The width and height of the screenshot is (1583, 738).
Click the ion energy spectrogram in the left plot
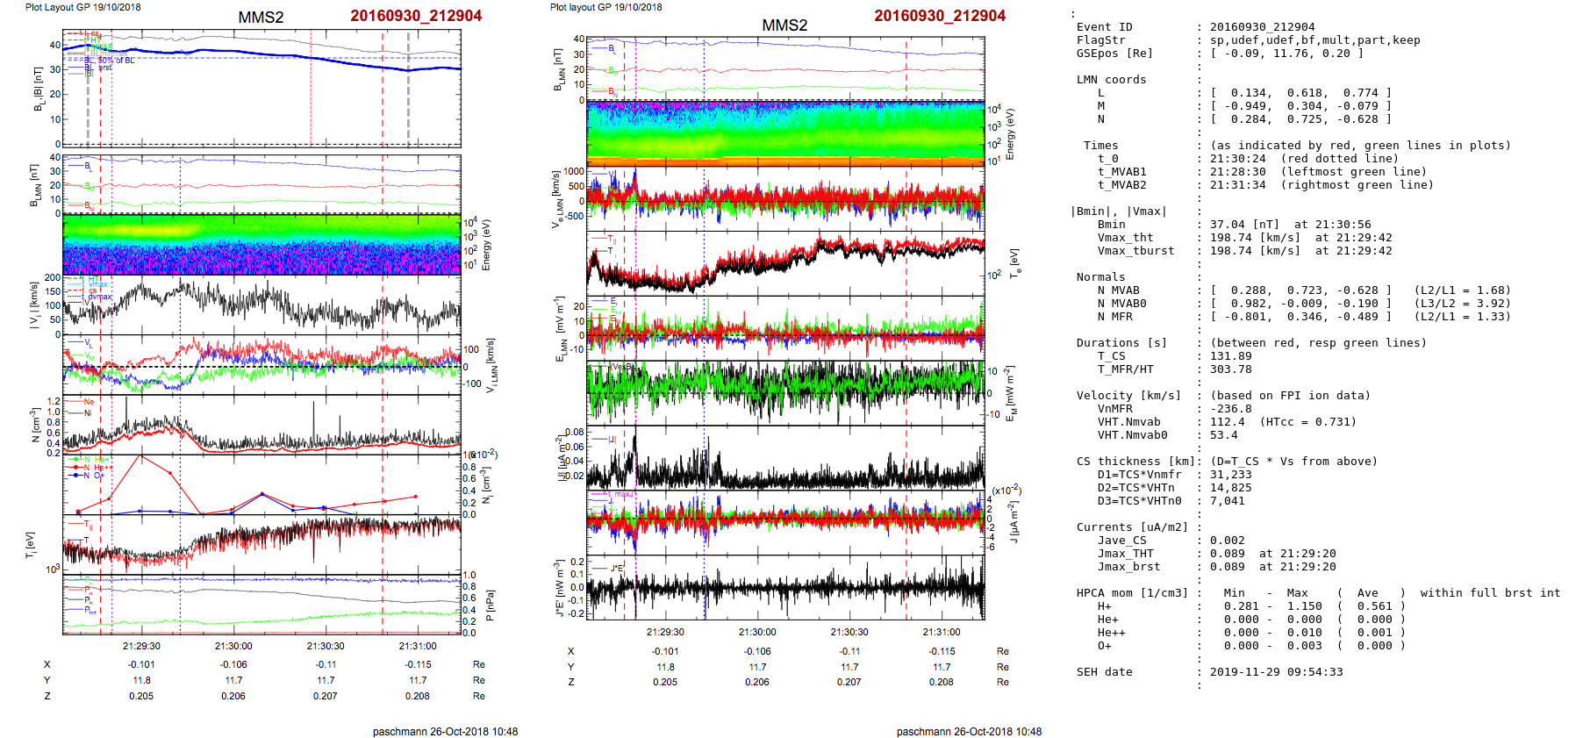(x=261, y=245)
